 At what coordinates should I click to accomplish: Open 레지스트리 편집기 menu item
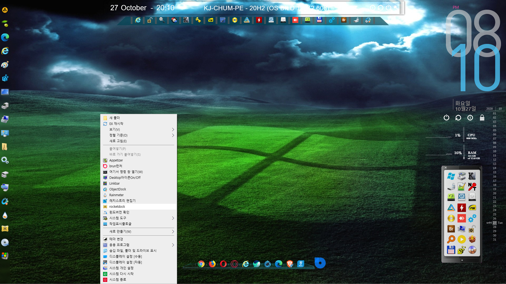tap(138, 201)
